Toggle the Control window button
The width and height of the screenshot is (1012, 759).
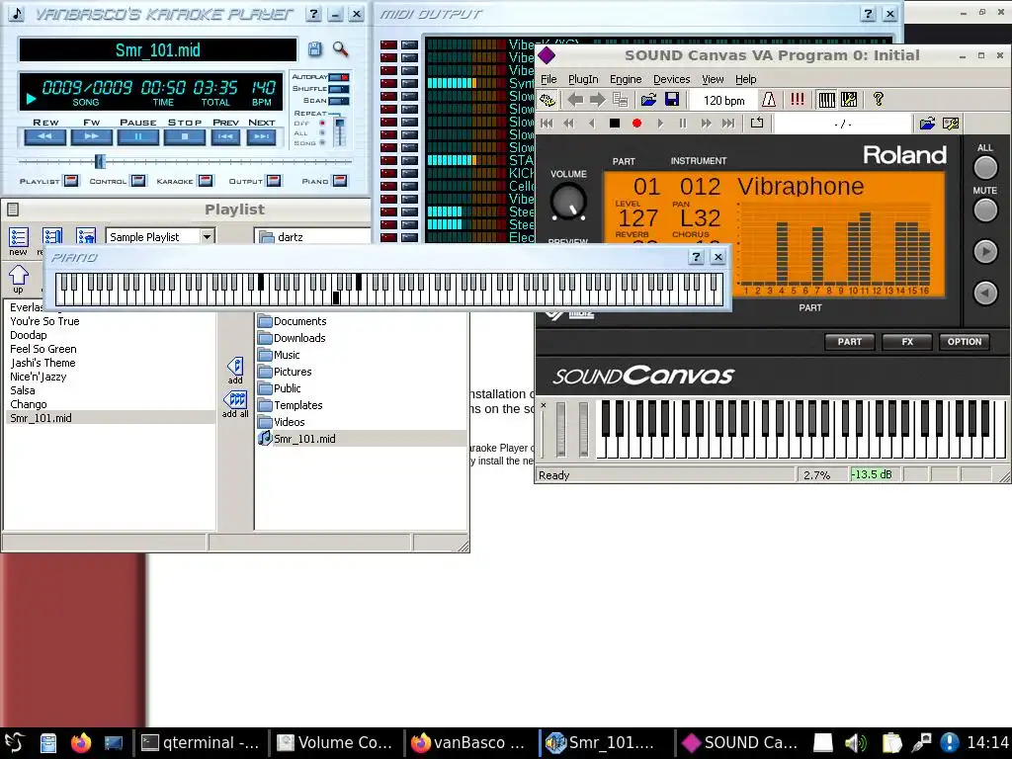[x=138, y=181]
